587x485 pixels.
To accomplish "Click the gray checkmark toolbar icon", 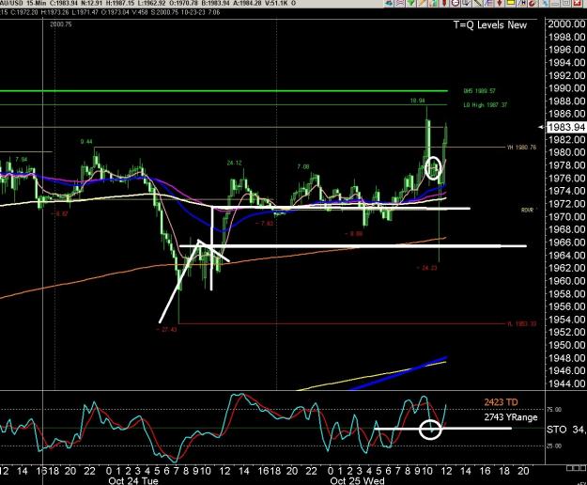I will coord(467,3).
